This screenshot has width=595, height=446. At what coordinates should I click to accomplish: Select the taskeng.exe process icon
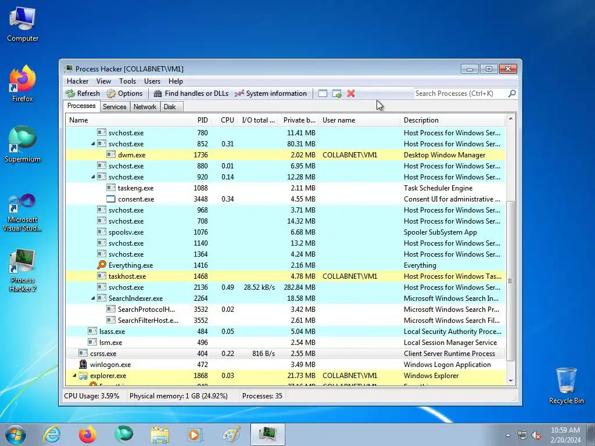pyautogui.click(x=111, y=188)
